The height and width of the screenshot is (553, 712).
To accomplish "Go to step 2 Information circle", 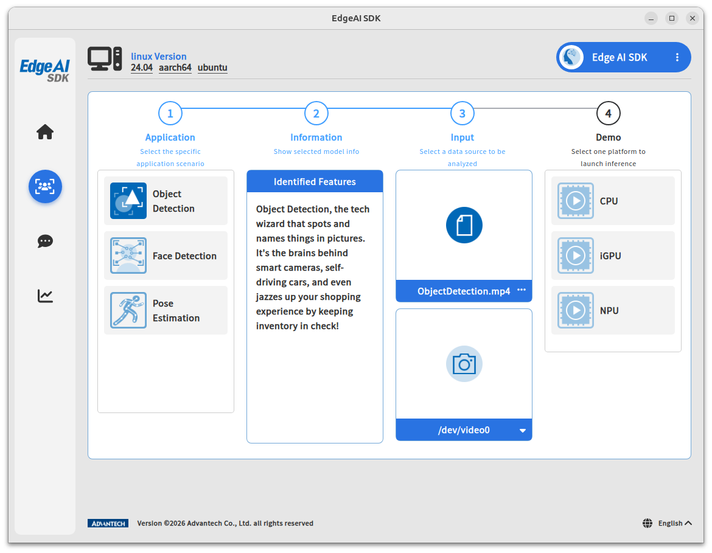I will pos(316,114).
